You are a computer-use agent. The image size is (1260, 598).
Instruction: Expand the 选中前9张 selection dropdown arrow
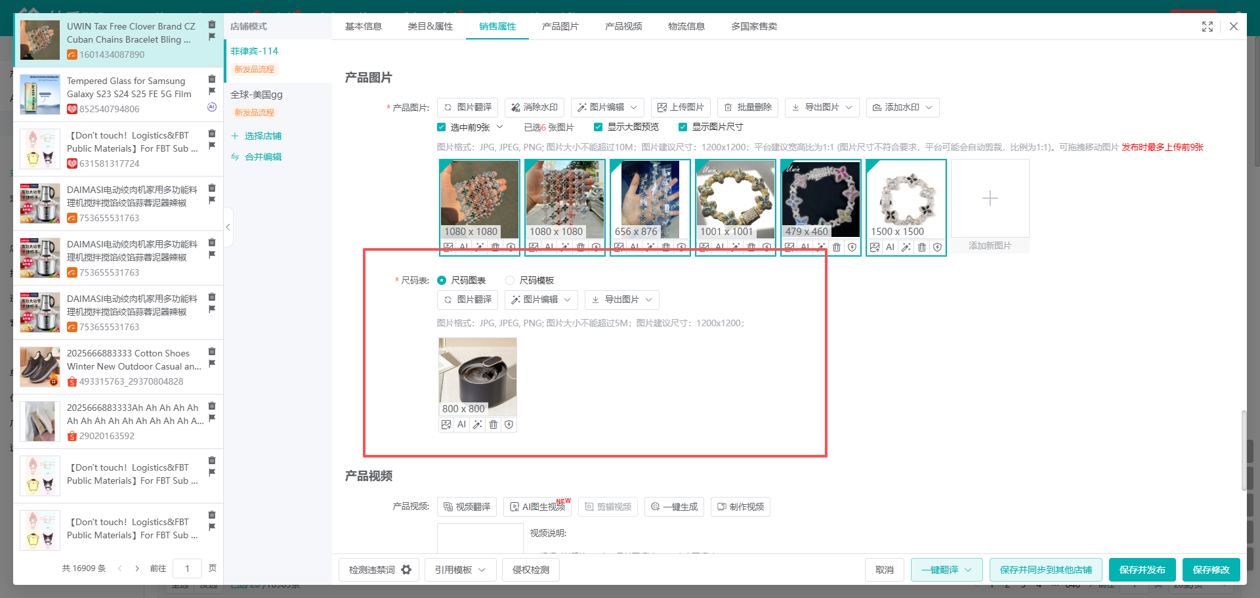(x=499, y=127)
